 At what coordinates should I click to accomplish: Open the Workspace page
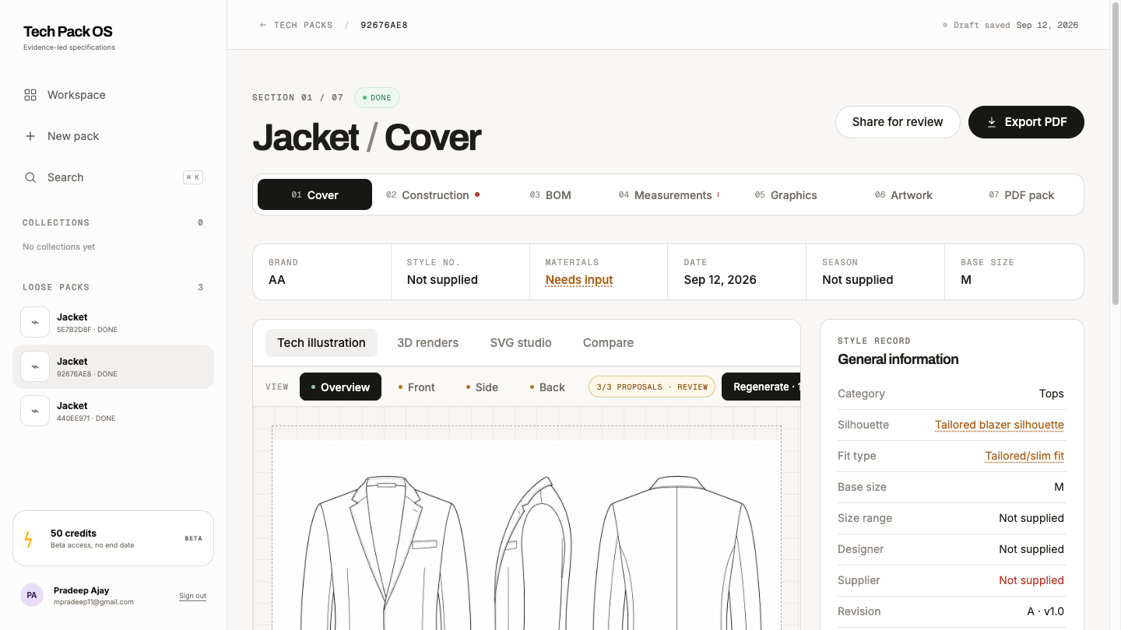114,95
